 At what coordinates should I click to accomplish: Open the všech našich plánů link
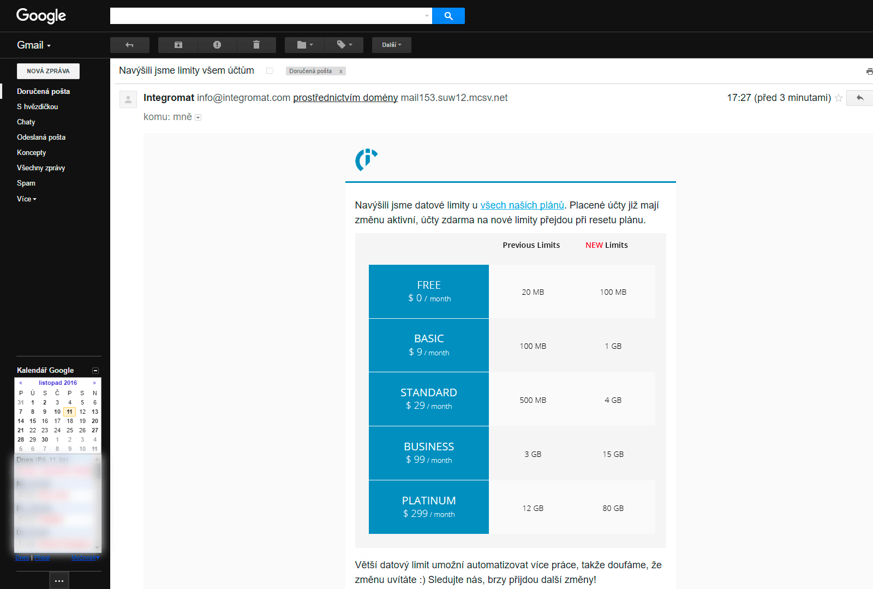tap(522, 205)
